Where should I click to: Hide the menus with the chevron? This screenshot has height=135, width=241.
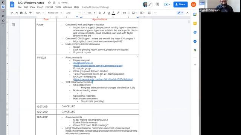click(x=188, y=13)
